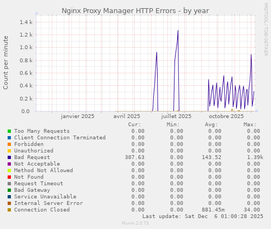
Task: Click the Bad Request average value 143.52
Action: pyautogui.click(x=212, y=157)
